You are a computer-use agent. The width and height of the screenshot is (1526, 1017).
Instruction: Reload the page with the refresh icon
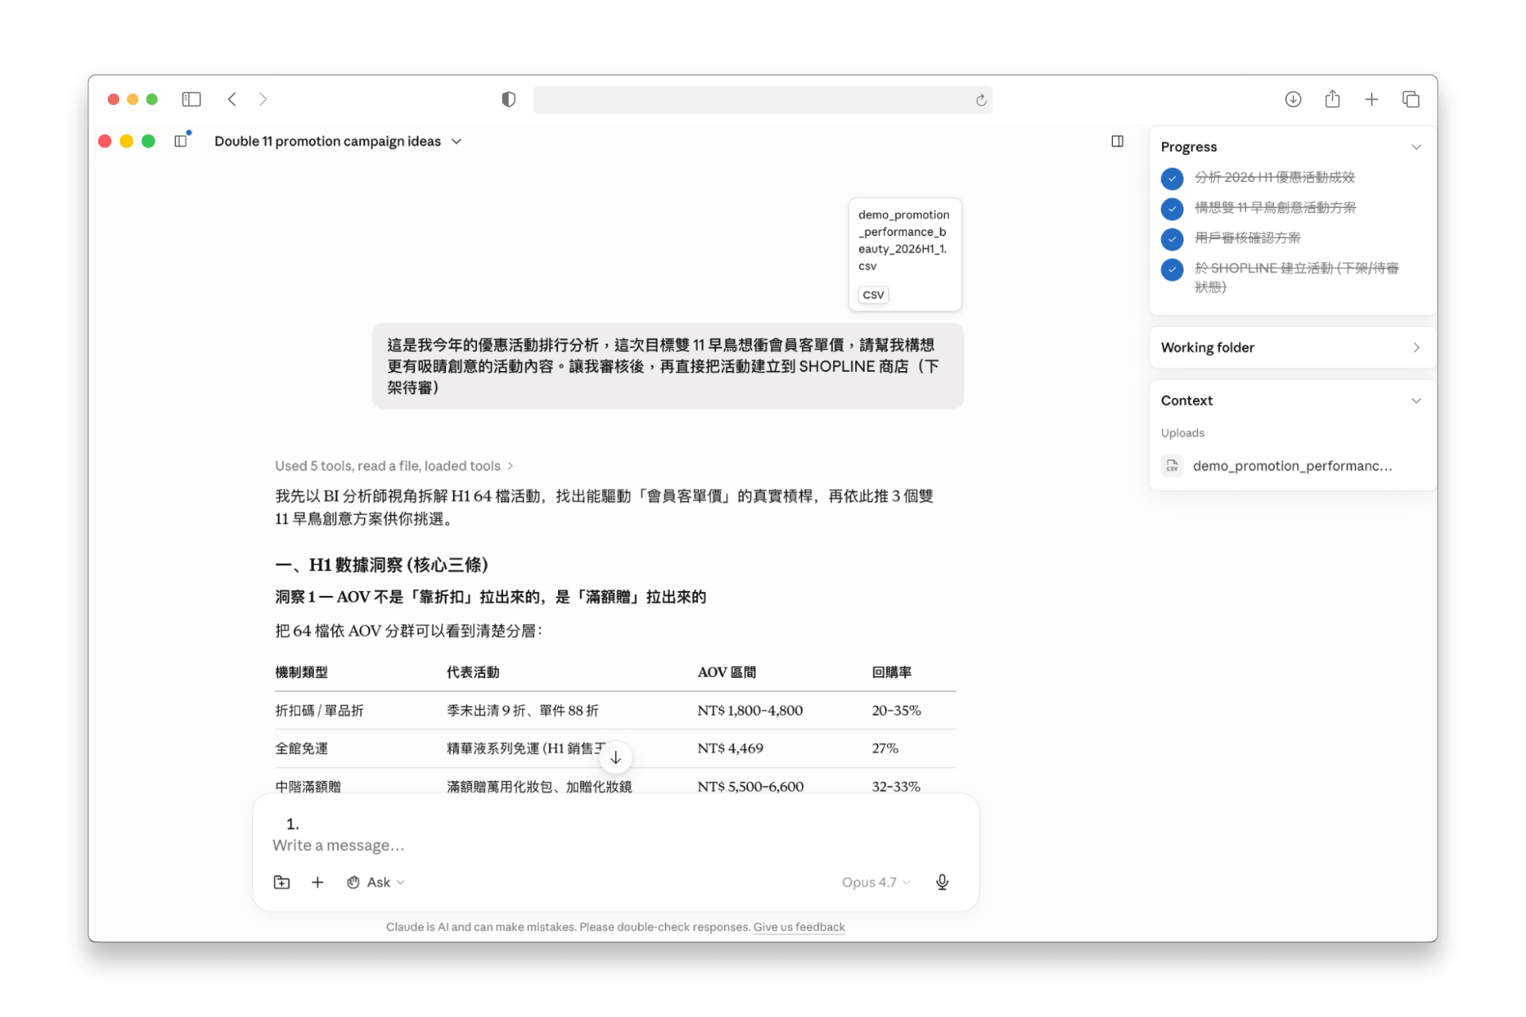pyautogui.click(x=981, y=100)
